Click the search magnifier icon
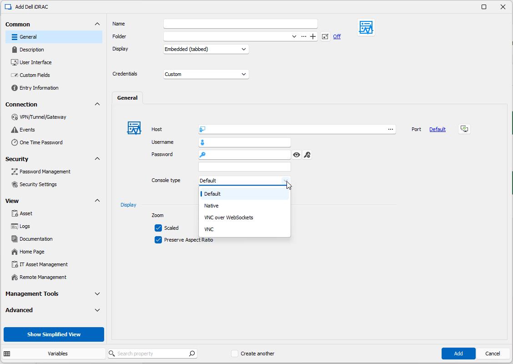This screenshot has height=364, width=513. (192, 354)
